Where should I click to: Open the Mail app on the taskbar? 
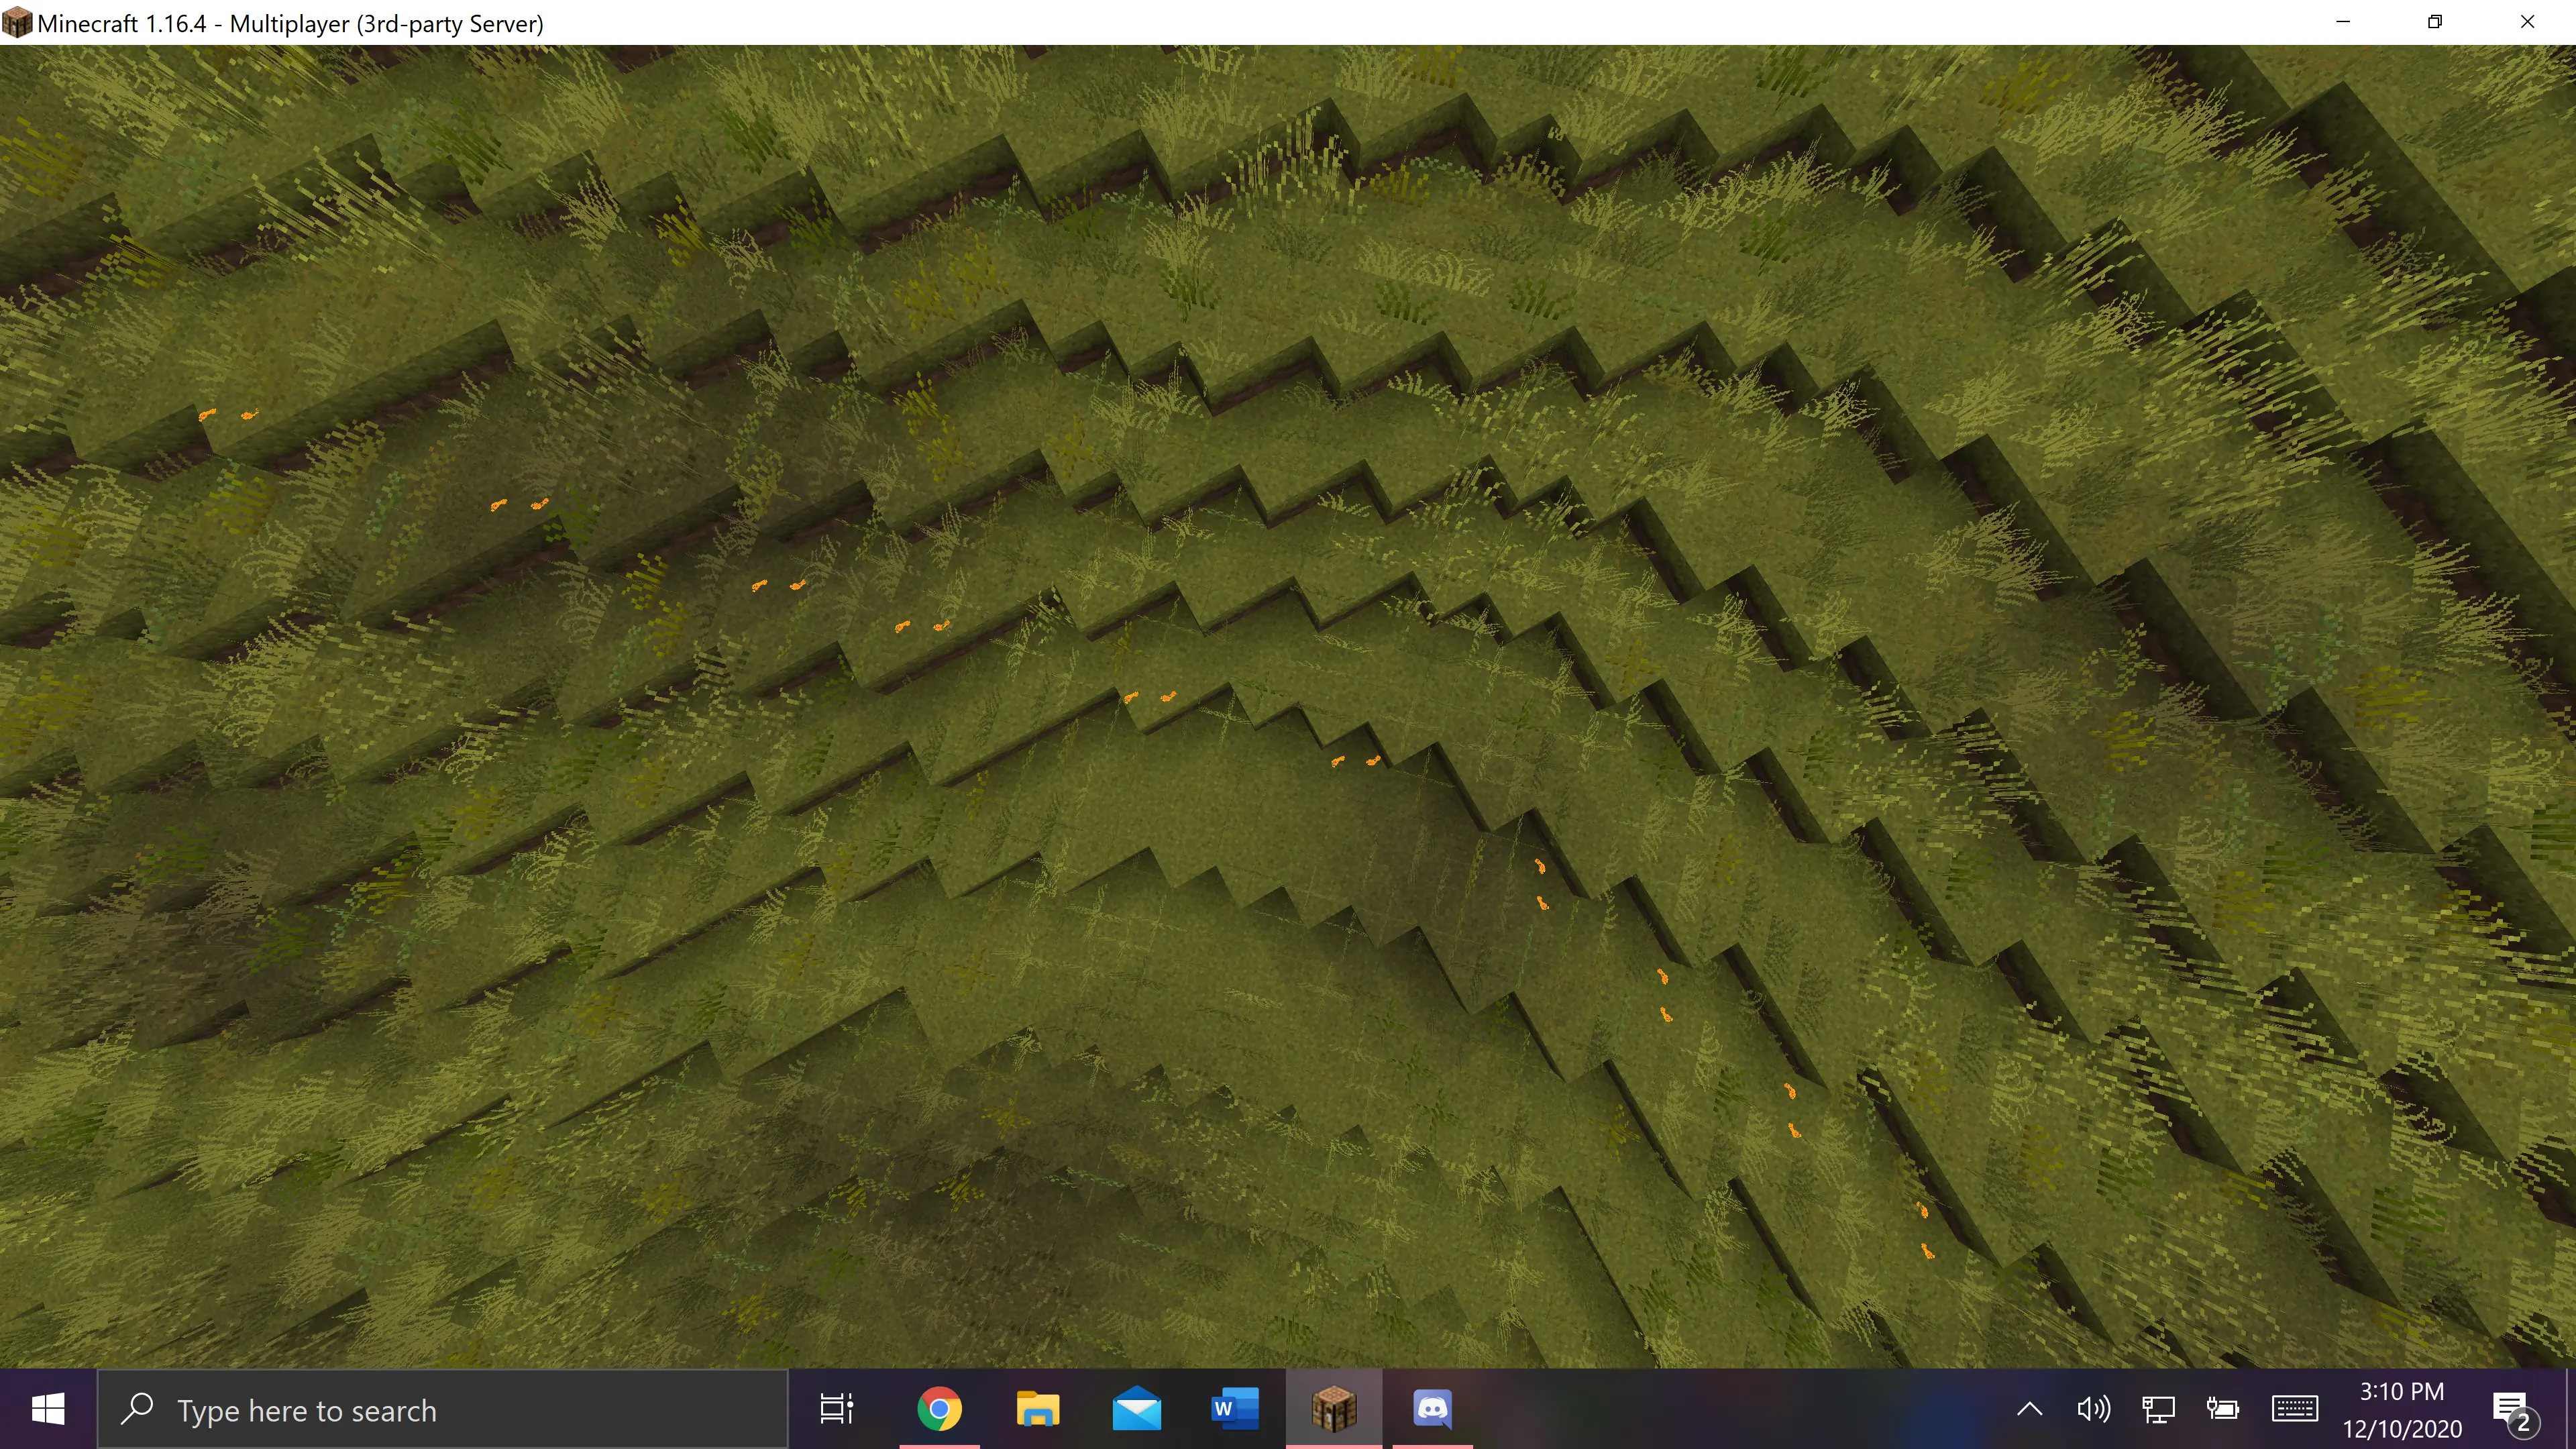coord(1137,1409)
